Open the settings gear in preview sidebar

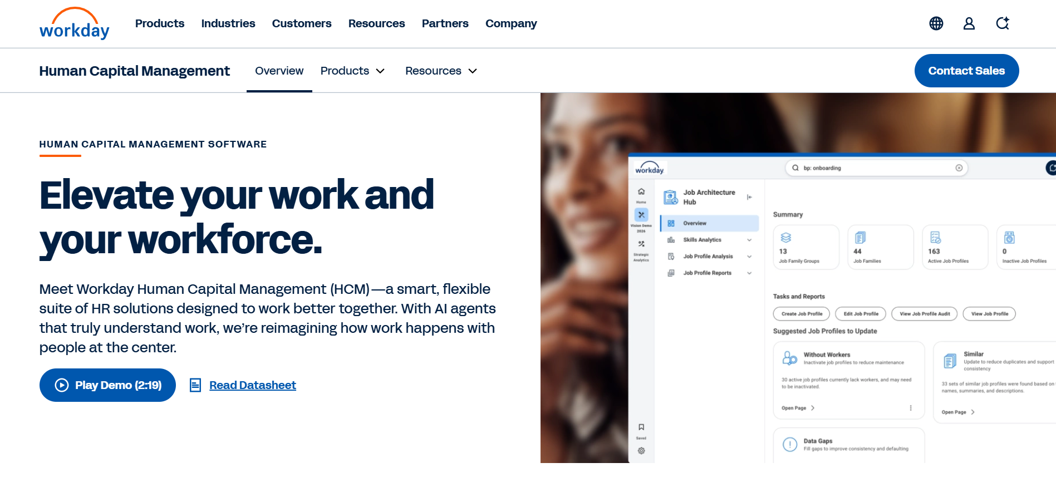tap(641, 451)
